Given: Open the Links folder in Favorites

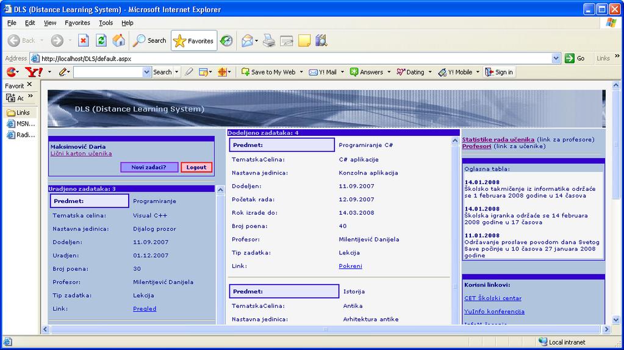Looking at the screenshot, I should pos(19,113).
